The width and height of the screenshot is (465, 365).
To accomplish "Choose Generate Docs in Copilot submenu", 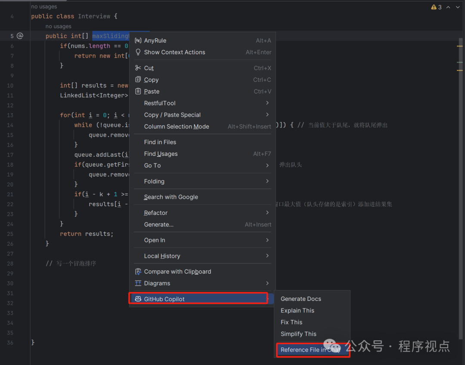I will (312, 299).
